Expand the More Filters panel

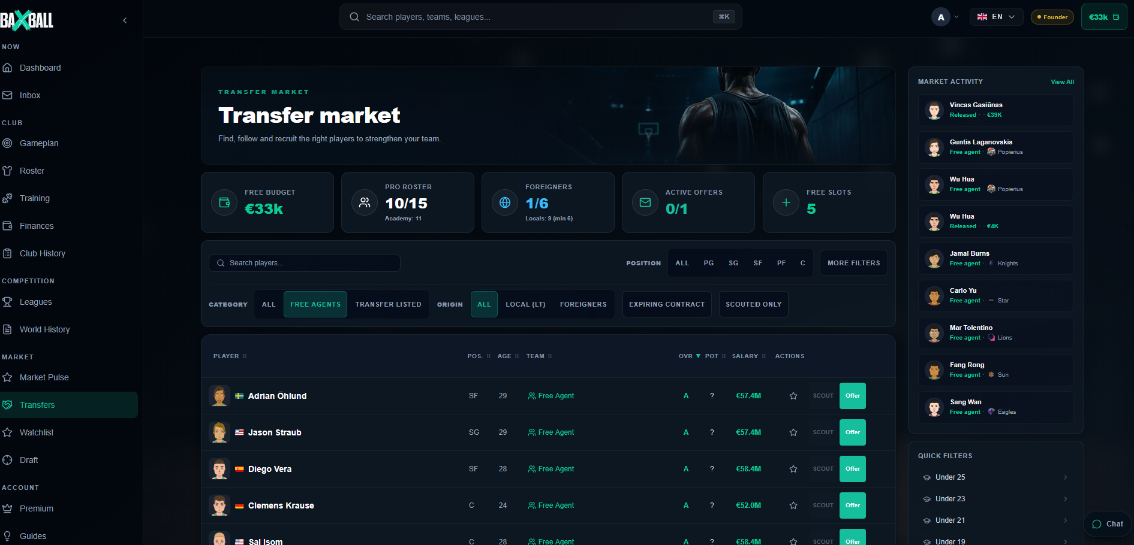(853, 263)
